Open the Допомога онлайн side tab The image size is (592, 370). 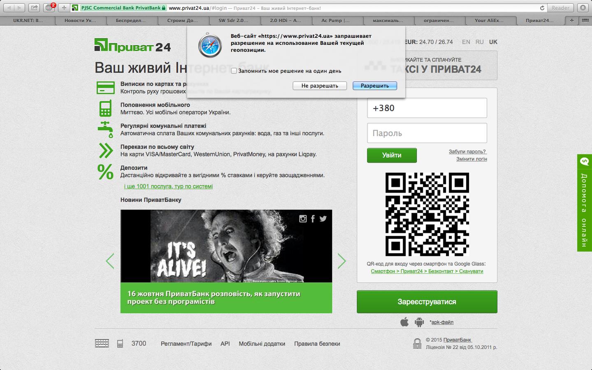click(584, 202)
